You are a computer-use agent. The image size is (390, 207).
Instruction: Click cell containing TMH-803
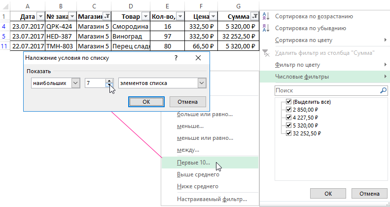click(61, 46)
